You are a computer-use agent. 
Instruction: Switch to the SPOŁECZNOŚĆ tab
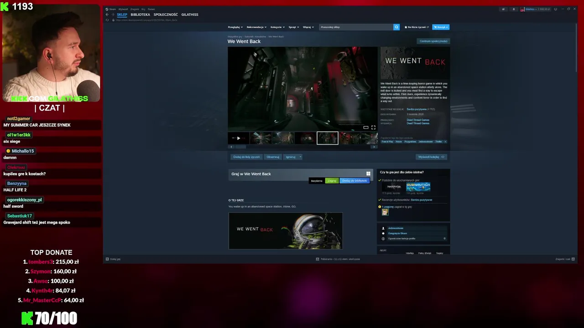click(x=166, y=15)
